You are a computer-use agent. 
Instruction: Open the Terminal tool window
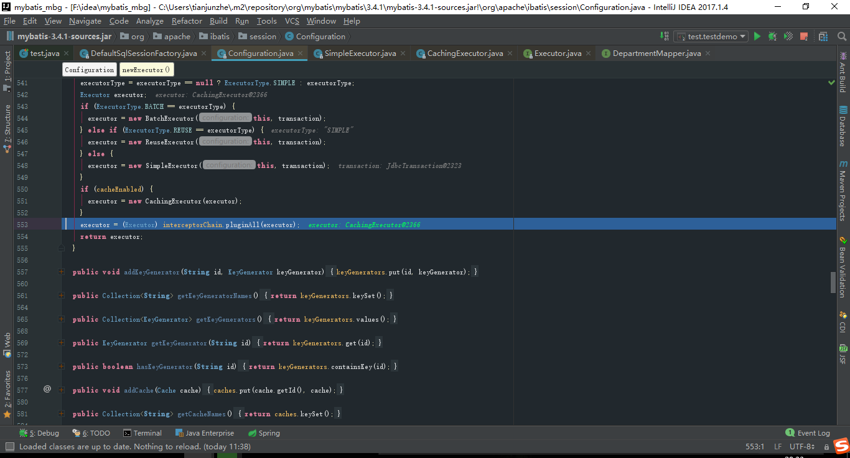point(142,432)
